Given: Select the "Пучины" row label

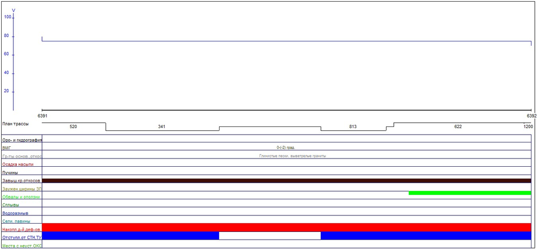Looking at the screenshot, I should pos(11,172).
